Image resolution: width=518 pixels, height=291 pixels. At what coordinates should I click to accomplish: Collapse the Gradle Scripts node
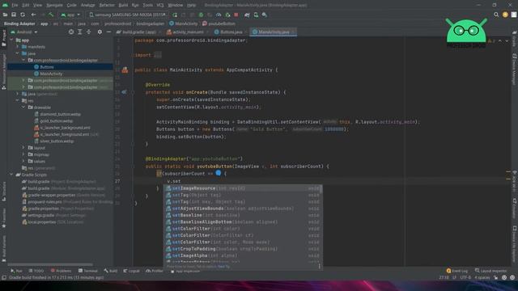coord(11,175)
